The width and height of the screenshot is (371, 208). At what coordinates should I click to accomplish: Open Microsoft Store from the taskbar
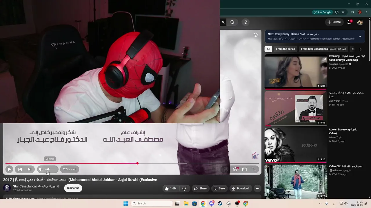coord(194,203)
